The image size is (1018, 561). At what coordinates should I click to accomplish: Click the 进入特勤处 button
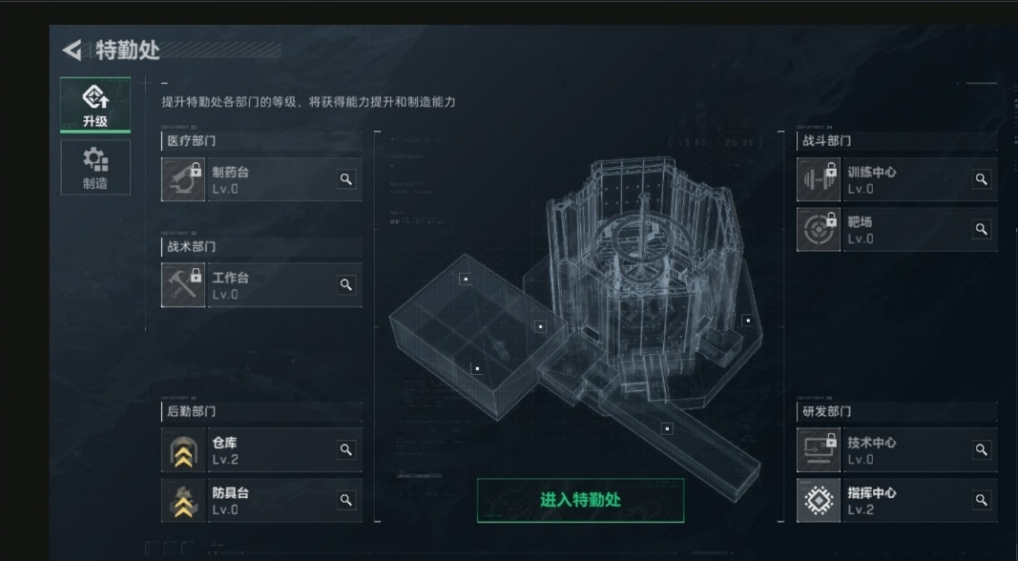580,500
